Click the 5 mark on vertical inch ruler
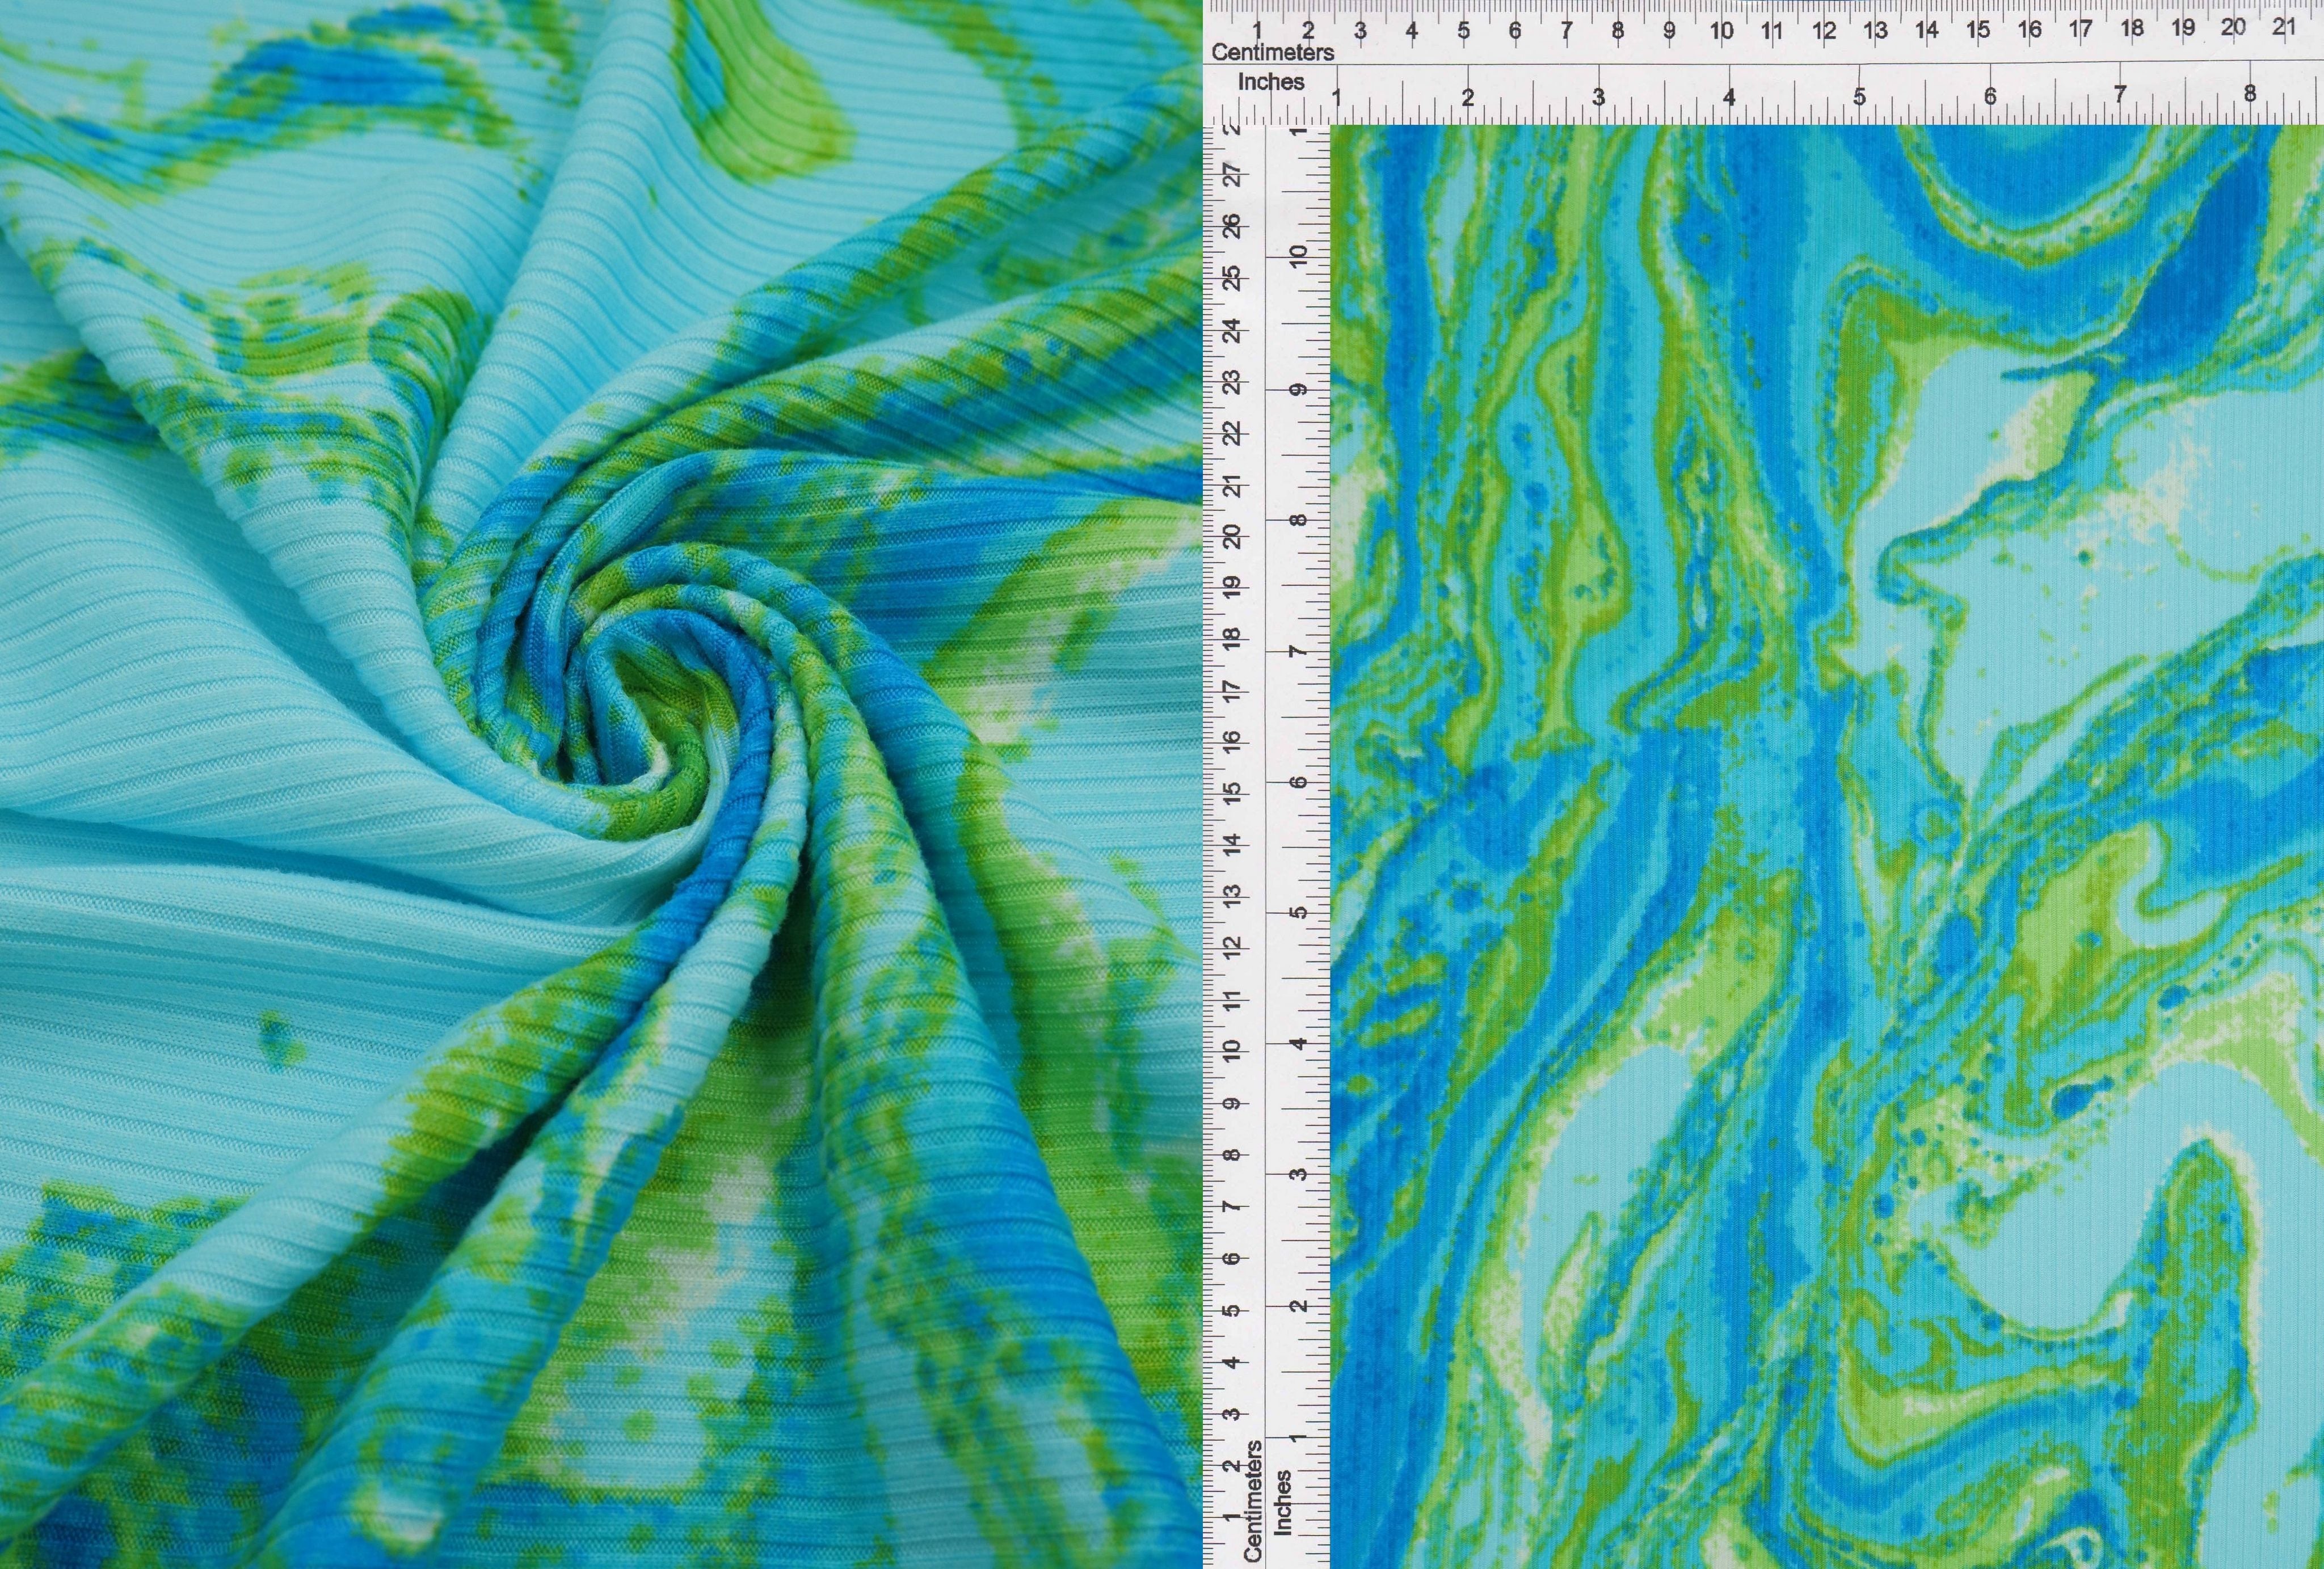This screenshot has width=2324, height=1569. pos(1298,912)
